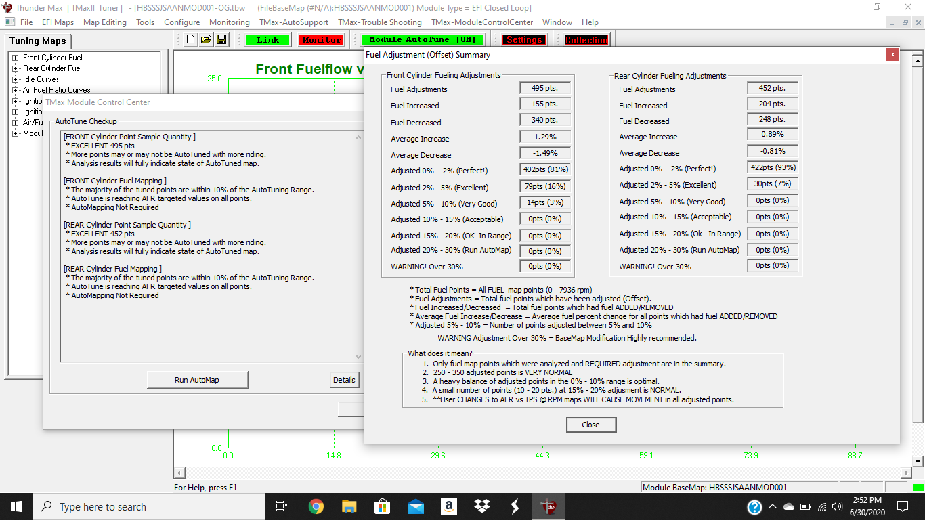Expand the Rear Cylinder Fuel node
The height and width of the screenshot is (520, 925).
pos(15,68)
